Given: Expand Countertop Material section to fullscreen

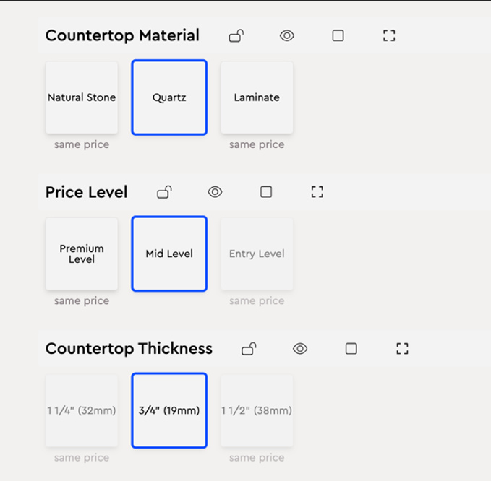Looking at the screenshot, I should pyautogui.click(x=389, y=35).
